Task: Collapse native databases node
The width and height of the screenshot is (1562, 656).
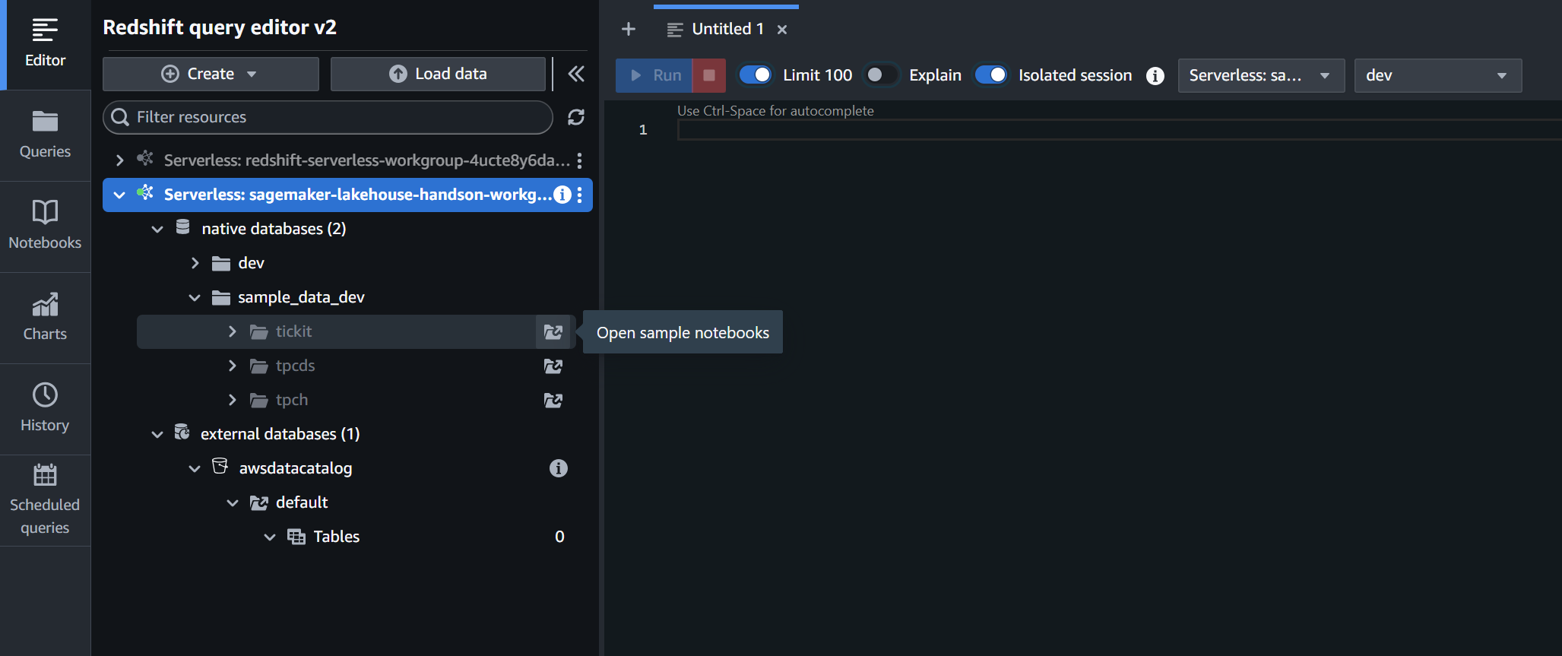Action: (157, 229)
